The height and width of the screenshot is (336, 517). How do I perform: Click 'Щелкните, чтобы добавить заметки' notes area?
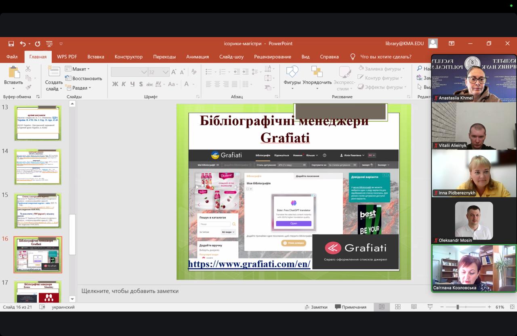click(130, 291)
